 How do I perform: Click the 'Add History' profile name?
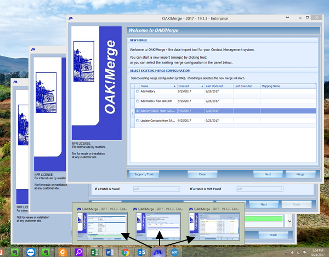click(x=148, y=92)
